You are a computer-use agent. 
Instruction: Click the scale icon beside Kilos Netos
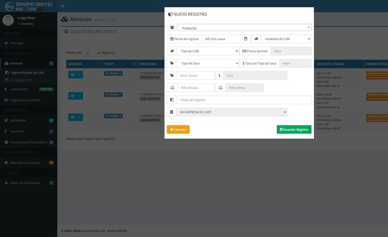[220, 87]
